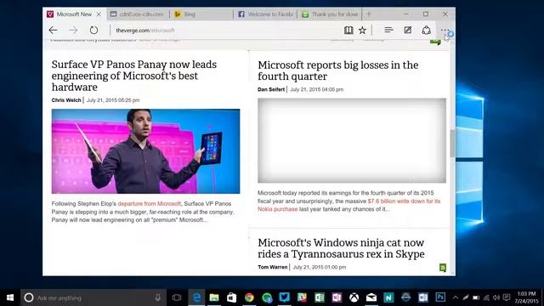Click the browser vertical scrollbar thumb
Image resolution: width=544 pixels, height=306 pixels.
pyautogui.click(x=452, y=143)
